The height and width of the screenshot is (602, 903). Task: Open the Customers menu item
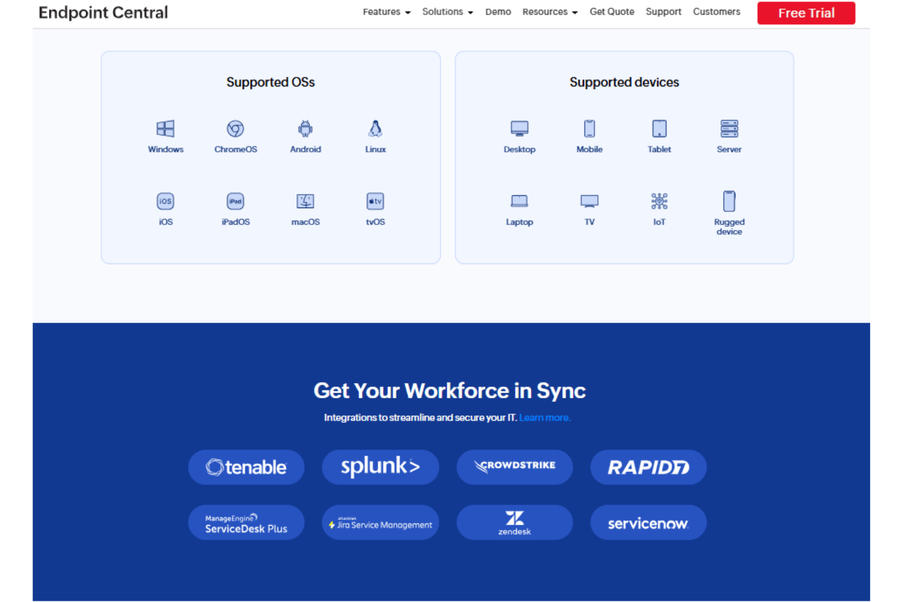coord(716,12)
